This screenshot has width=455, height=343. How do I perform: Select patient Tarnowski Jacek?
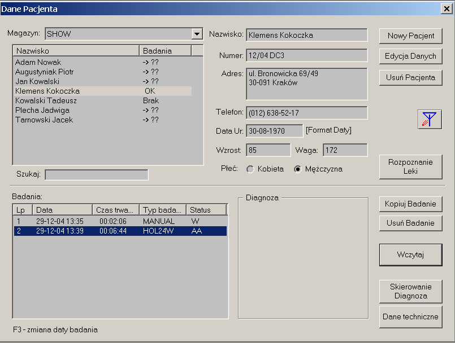(103, 120)
